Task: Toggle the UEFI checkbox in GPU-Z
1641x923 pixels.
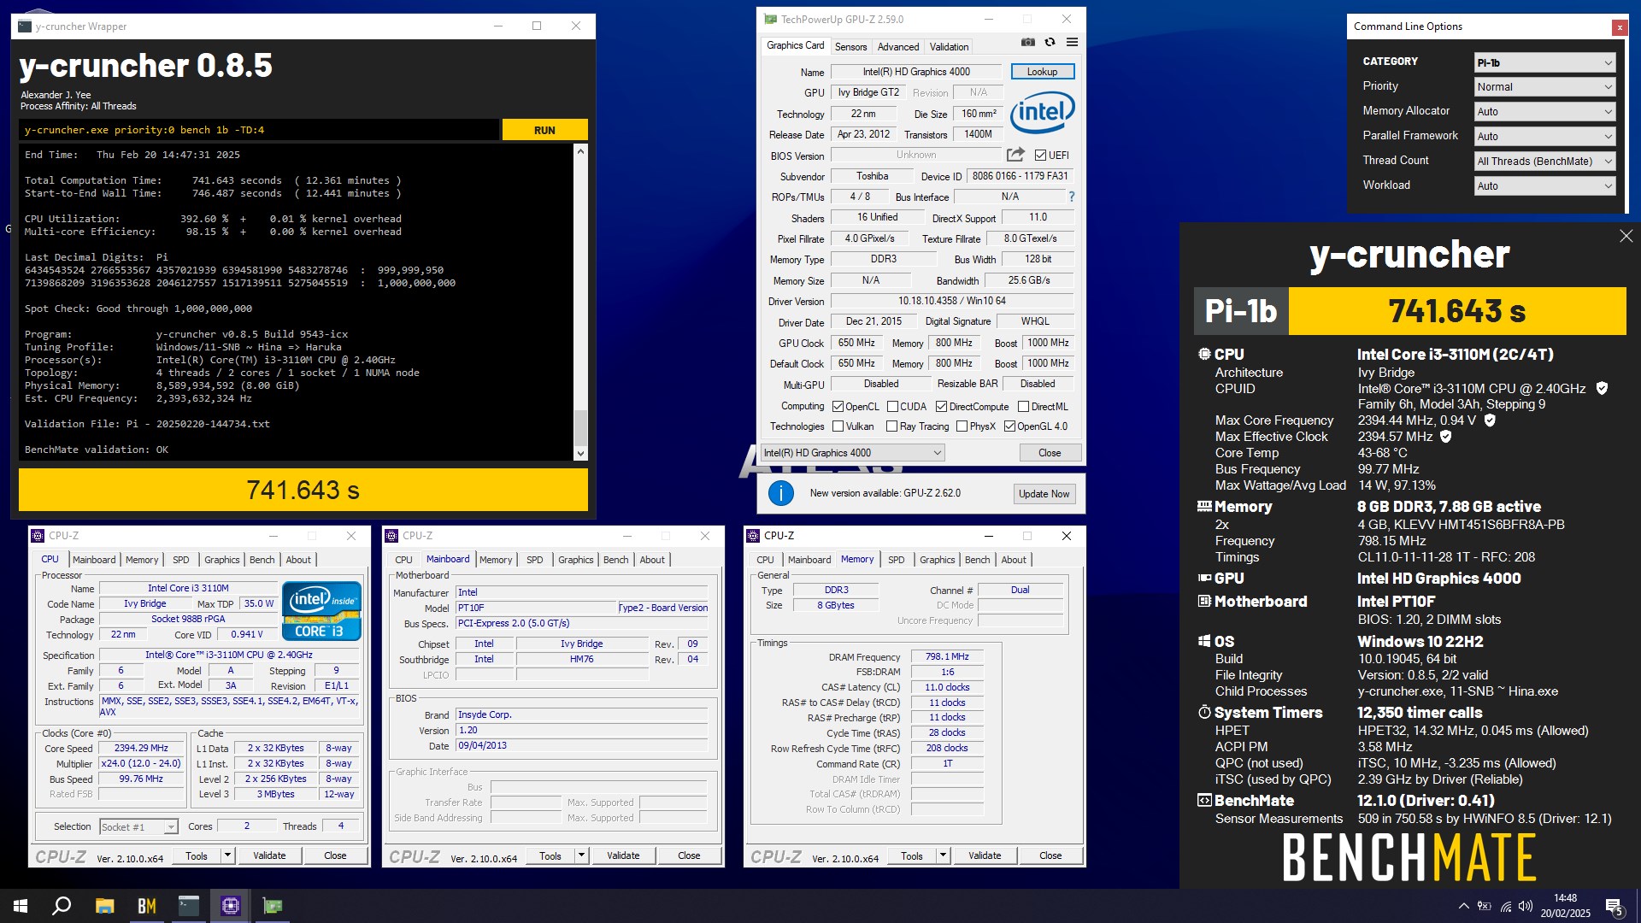Action: 1040,156
